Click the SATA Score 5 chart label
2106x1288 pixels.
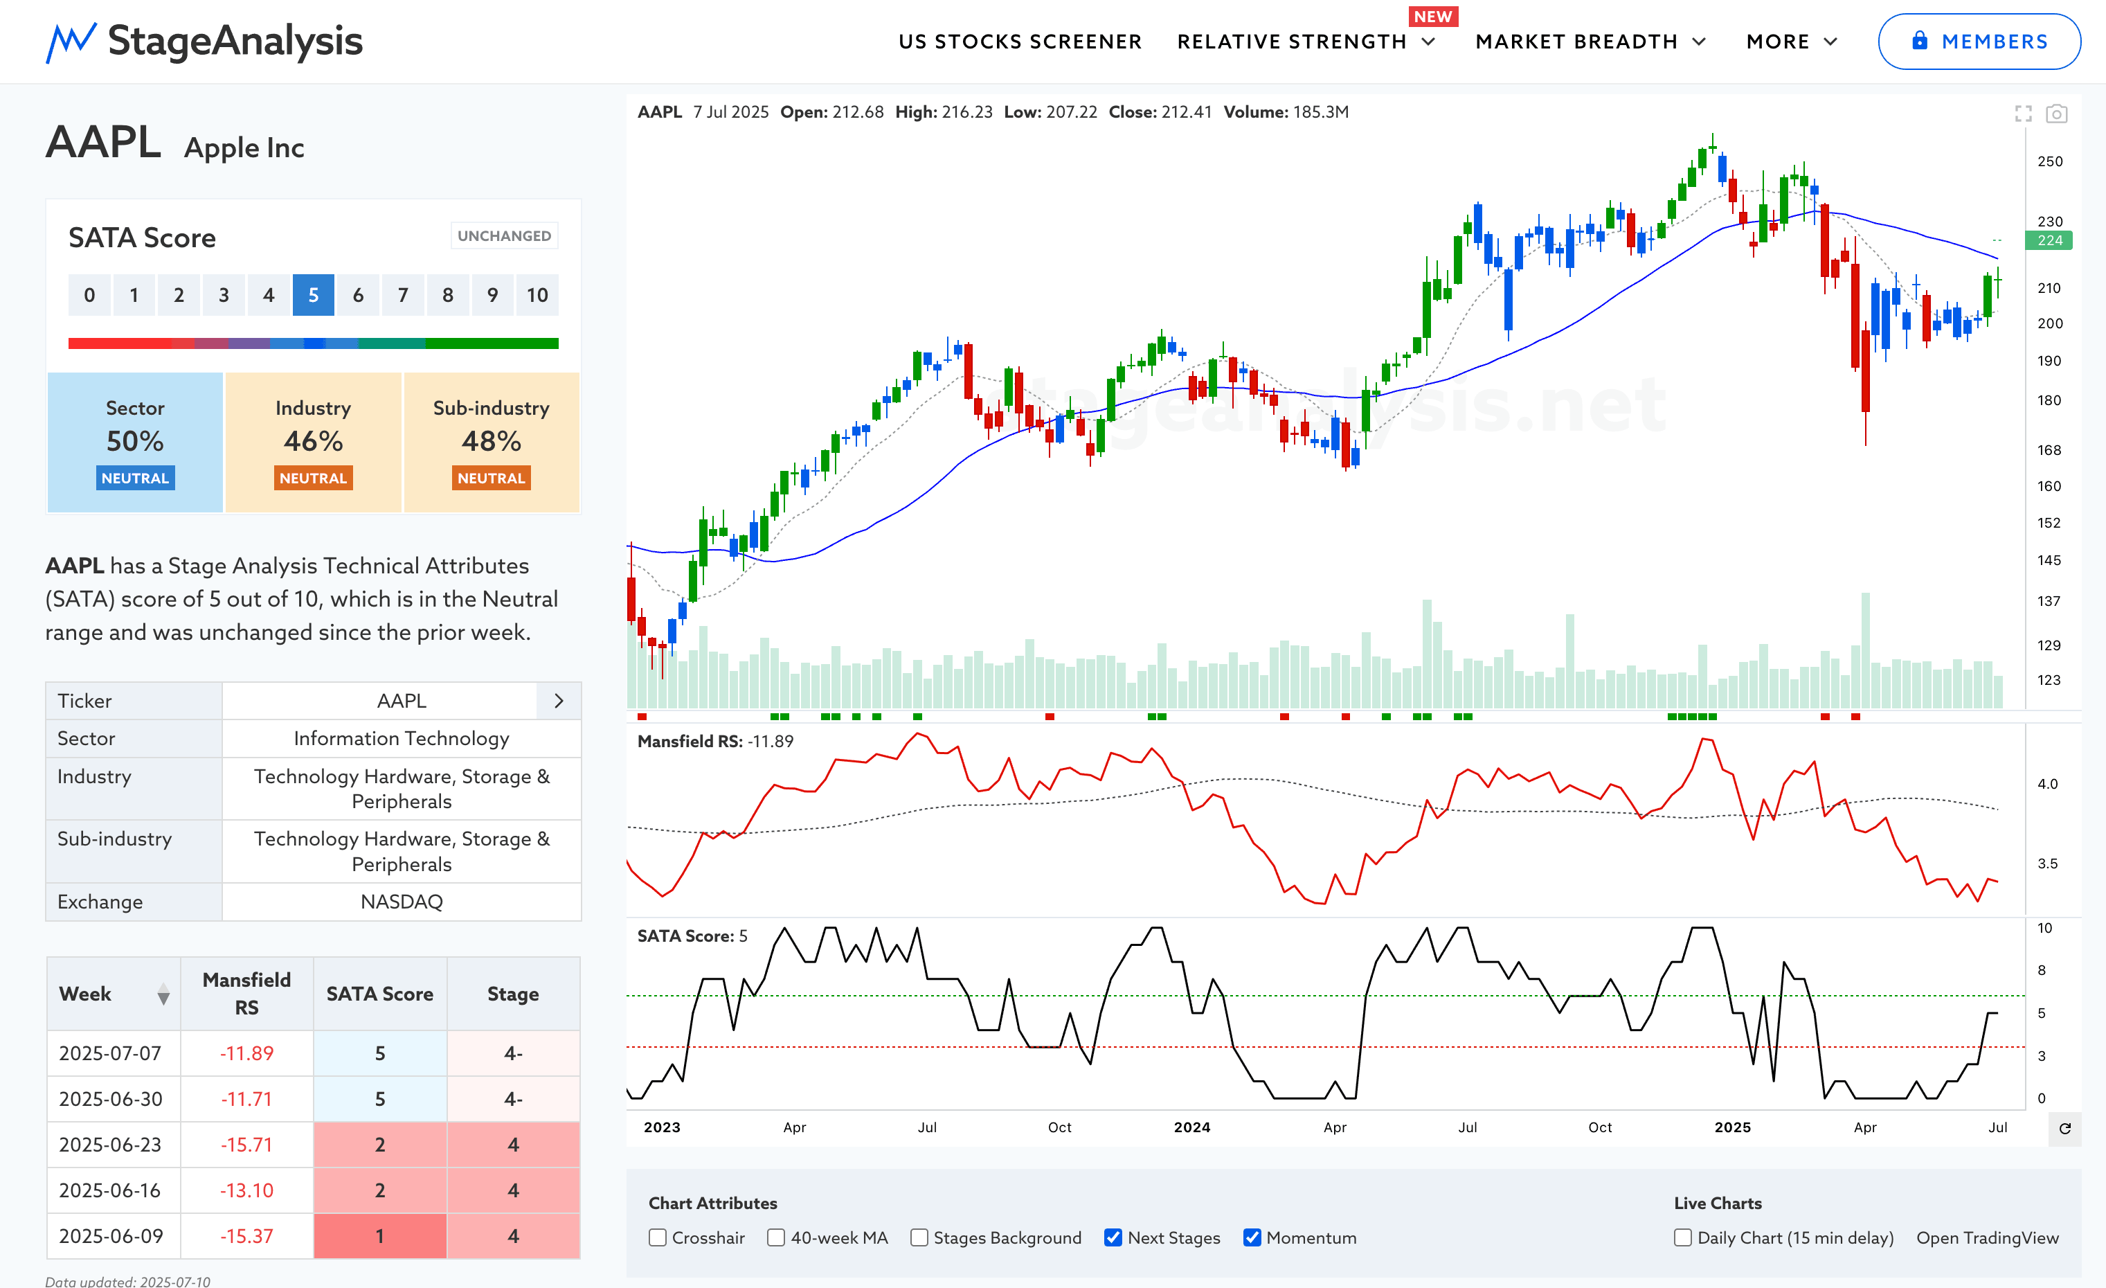click(x=692, y=936)
